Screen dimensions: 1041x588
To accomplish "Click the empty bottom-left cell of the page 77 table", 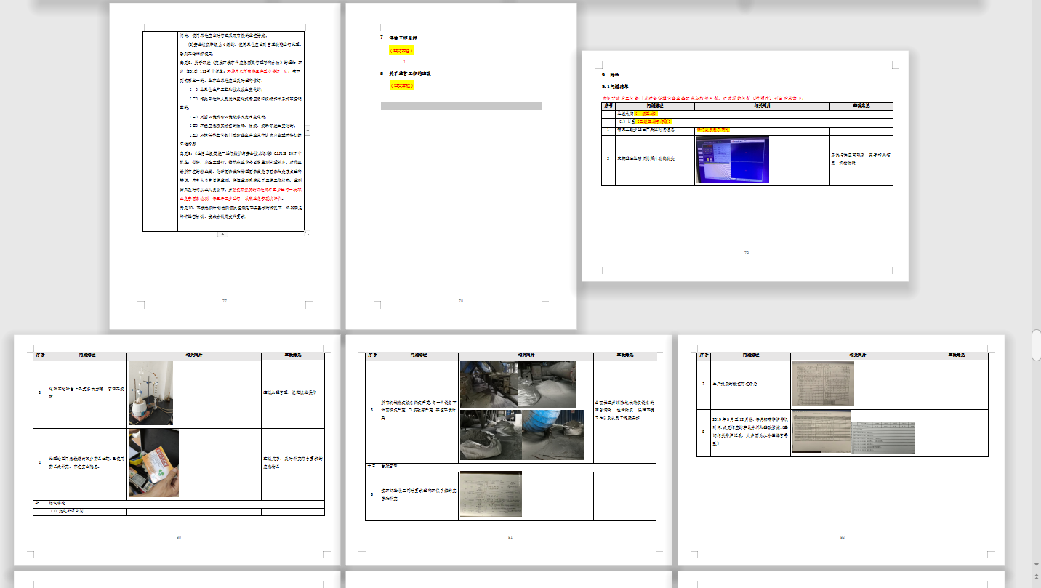I will click(x=160, y=227).
